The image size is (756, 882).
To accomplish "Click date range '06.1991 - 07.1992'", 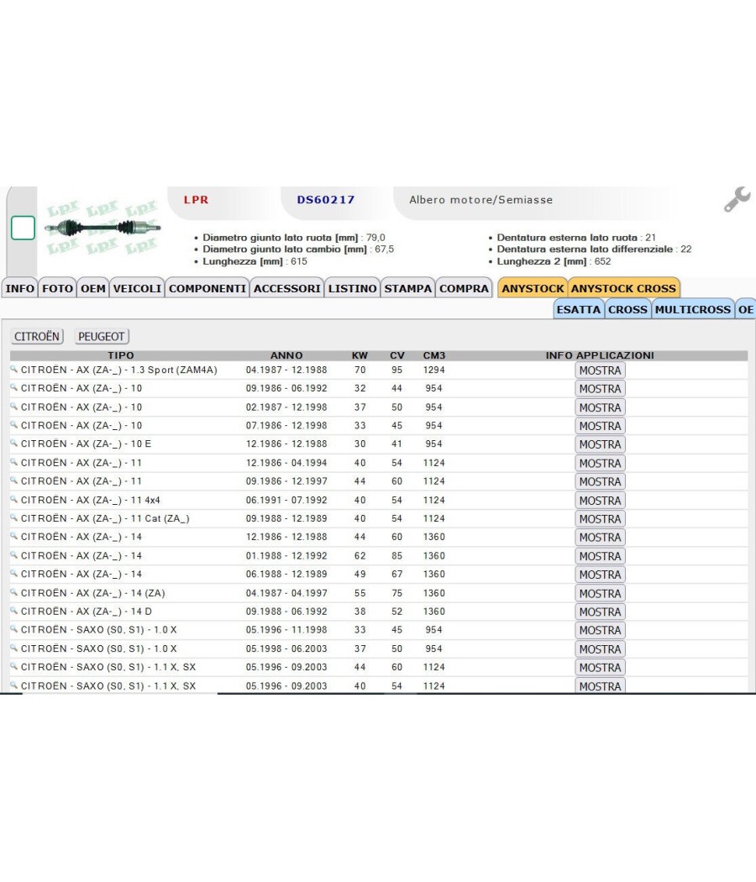I will [x=286, y=500].
